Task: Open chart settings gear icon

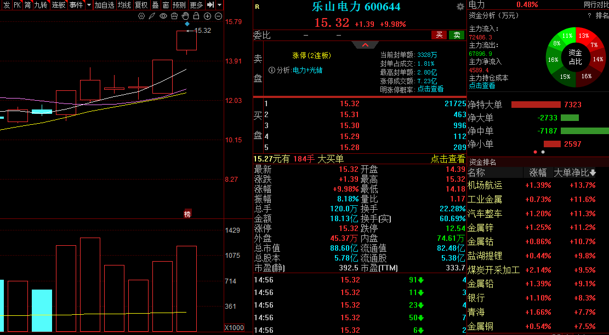Action: coord(141,16)
